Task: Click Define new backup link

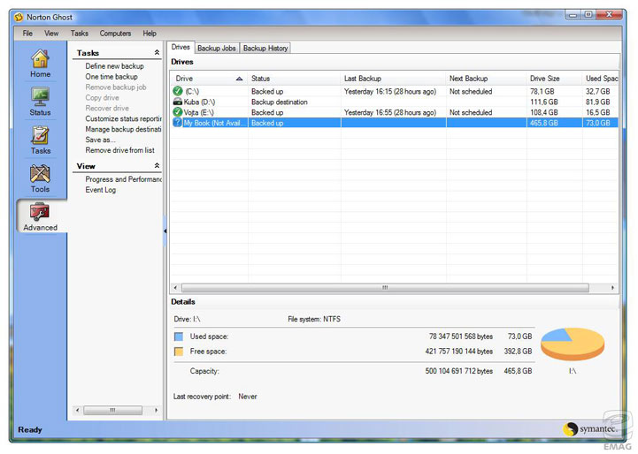Action: click(x=114, y=65)
